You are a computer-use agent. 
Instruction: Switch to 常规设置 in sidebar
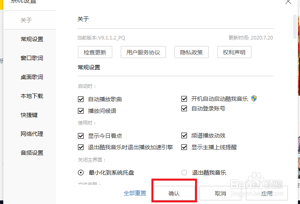click(32, 39)
